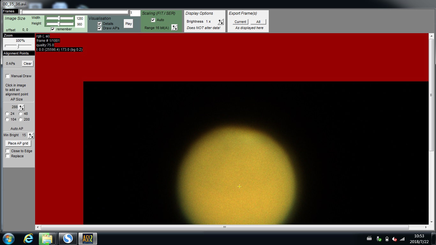Click the Brightness multiplier stepper arrows

click(x=221, y=22)
